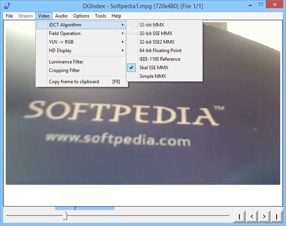
Task: Select 32-bit MMX iDCT algorithm
Action: click(x=164, y=25)
